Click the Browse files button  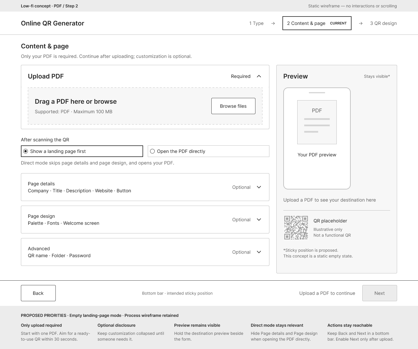point(233,106)
